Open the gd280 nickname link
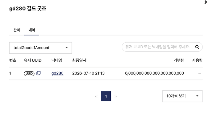 57,73
